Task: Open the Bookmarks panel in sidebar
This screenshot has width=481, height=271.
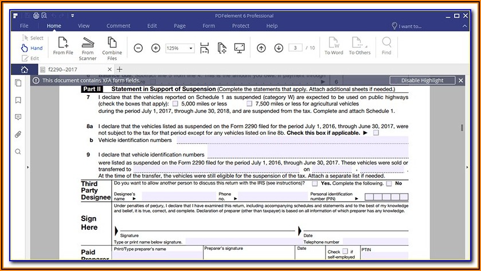Action: pyautogui.click(x=18, y=100)
